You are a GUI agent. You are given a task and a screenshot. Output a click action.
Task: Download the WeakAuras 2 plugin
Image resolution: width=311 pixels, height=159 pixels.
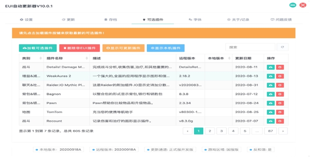tap(271, 76)
